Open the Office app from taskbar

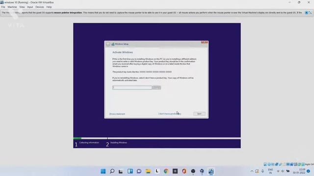[184, 171]
